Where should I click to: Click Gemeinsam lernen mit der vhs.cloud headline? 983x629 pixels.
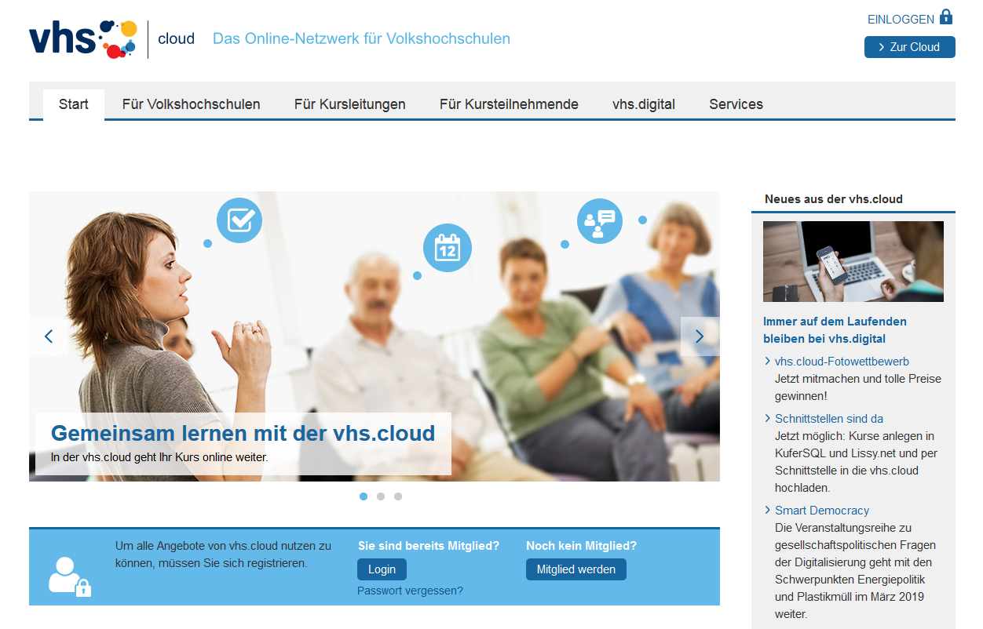pyautogui.click(x=243, y=433)
